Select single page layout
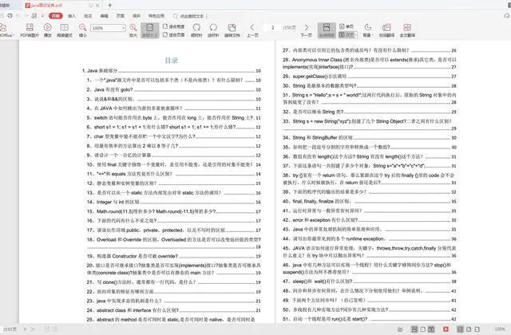 point(347,26)
